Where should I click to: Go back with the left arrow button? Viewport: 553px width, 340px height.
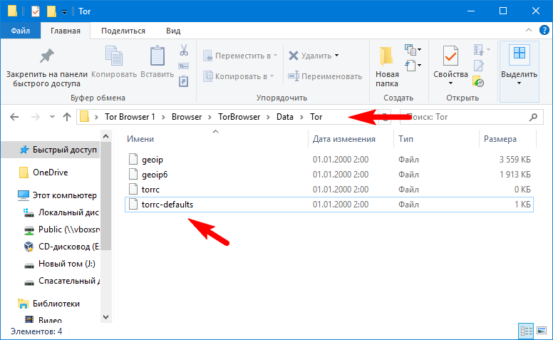coord(14,117)
